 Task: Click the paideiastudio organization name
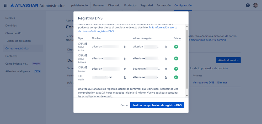(79, 5)
